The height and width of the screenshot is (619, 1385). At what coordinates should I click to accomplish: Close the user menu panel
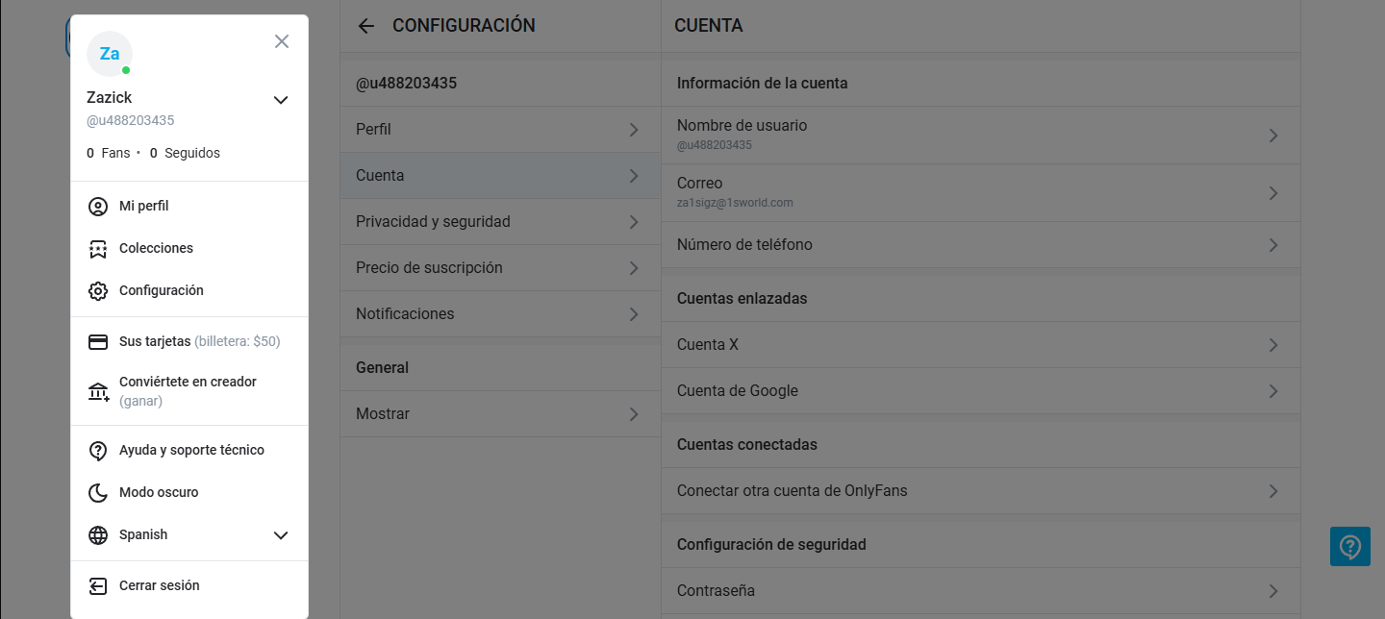point(282,41)
